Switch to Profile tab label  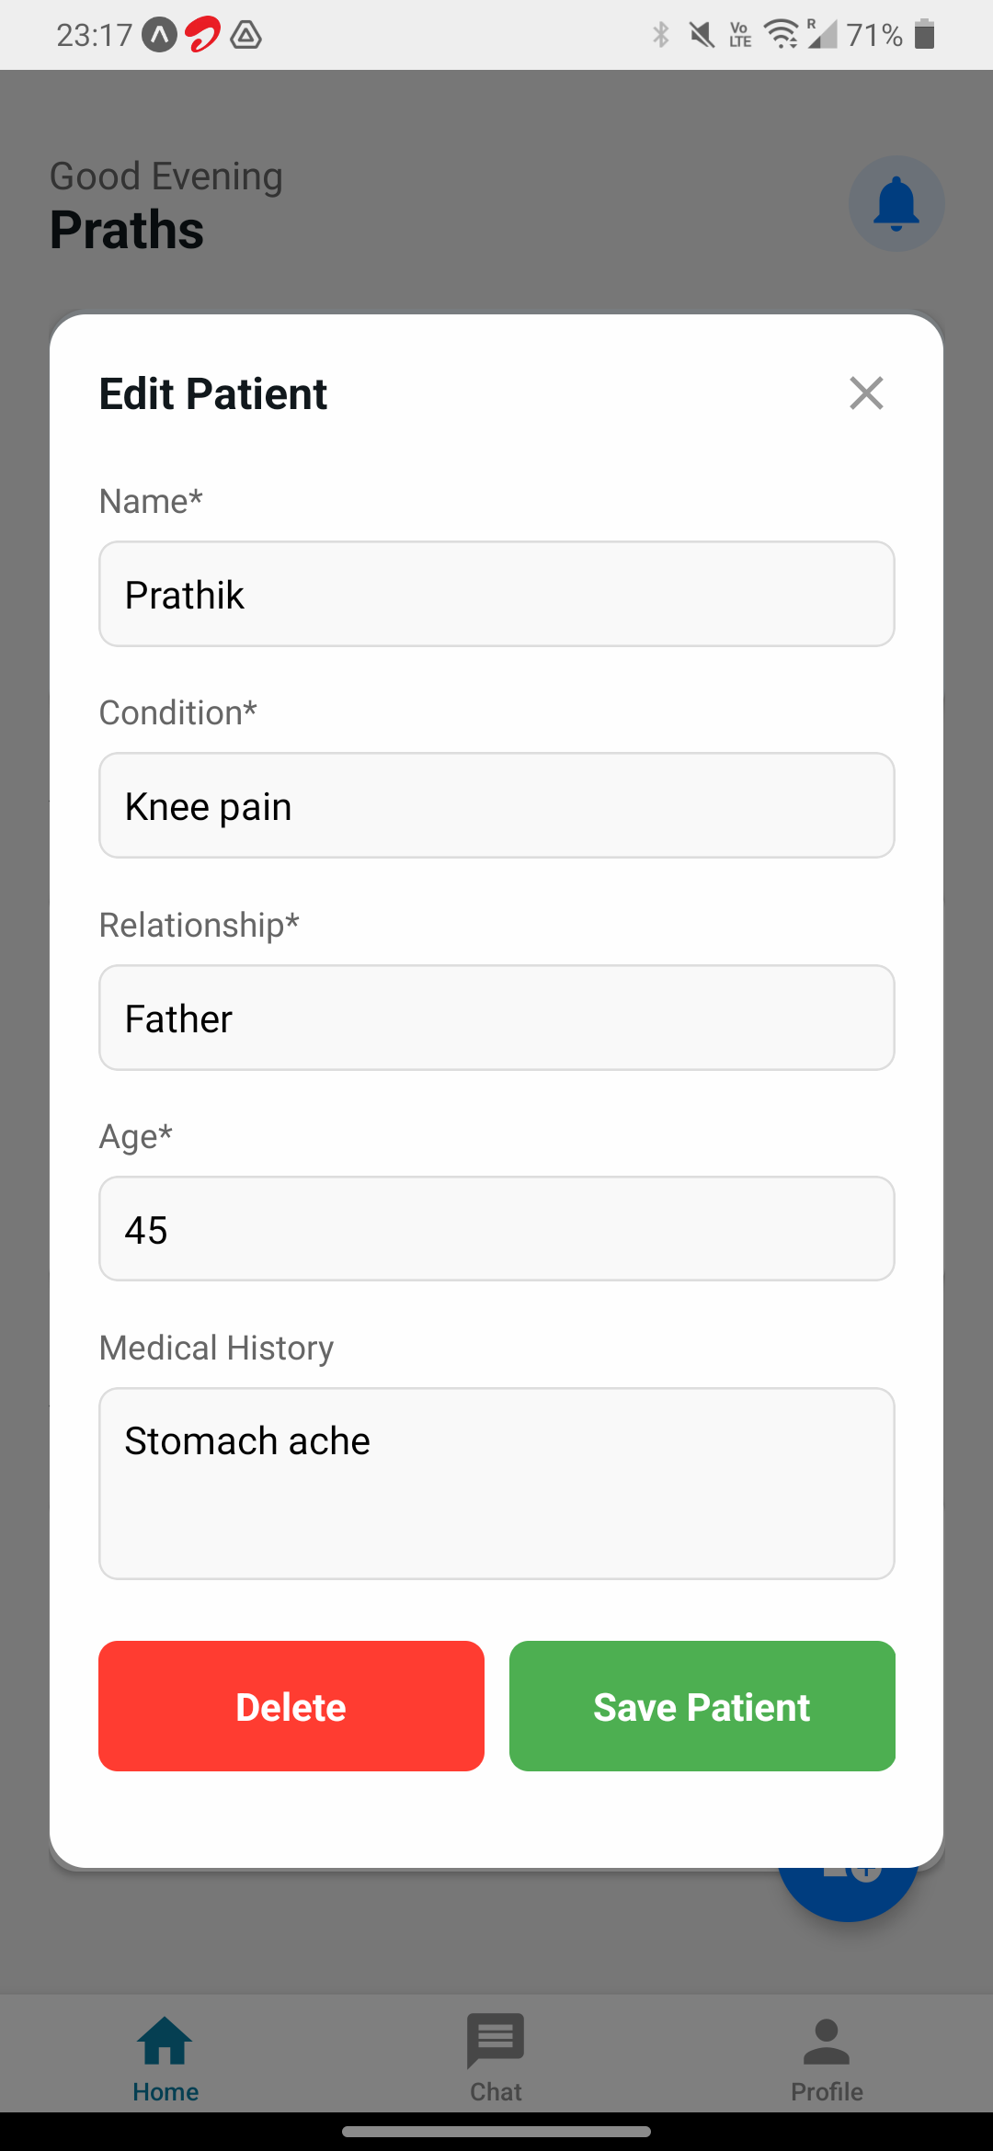point(827,2092)
